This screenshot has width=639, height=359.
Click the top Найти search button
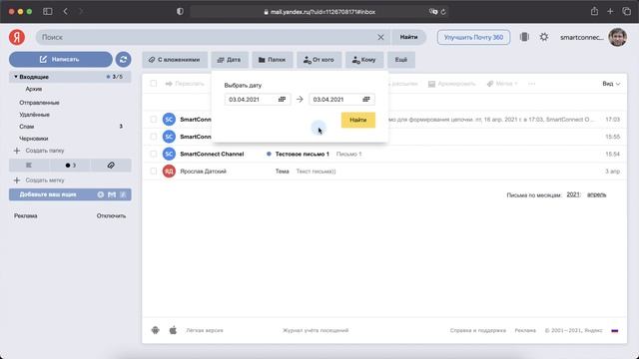click(x=408, y=37)
